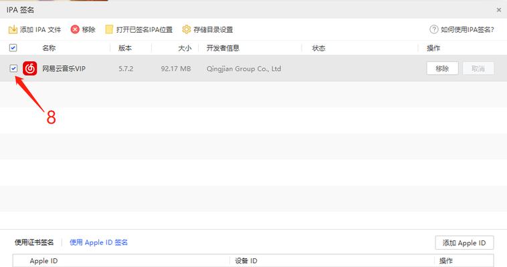
Task: Click the Apple ID column header
Action: coord(43,261)
